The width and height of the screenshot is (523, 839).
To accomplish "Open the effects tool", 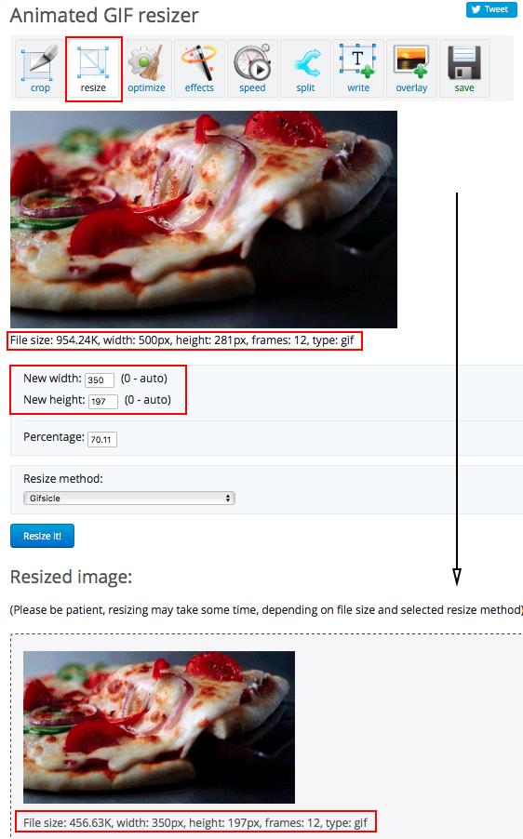I will [x=199, y=69].
